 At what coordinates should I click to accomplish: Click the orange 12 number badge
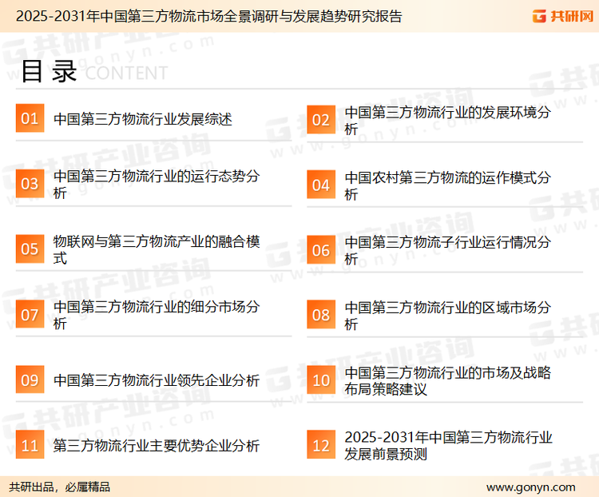coord(321,445)
